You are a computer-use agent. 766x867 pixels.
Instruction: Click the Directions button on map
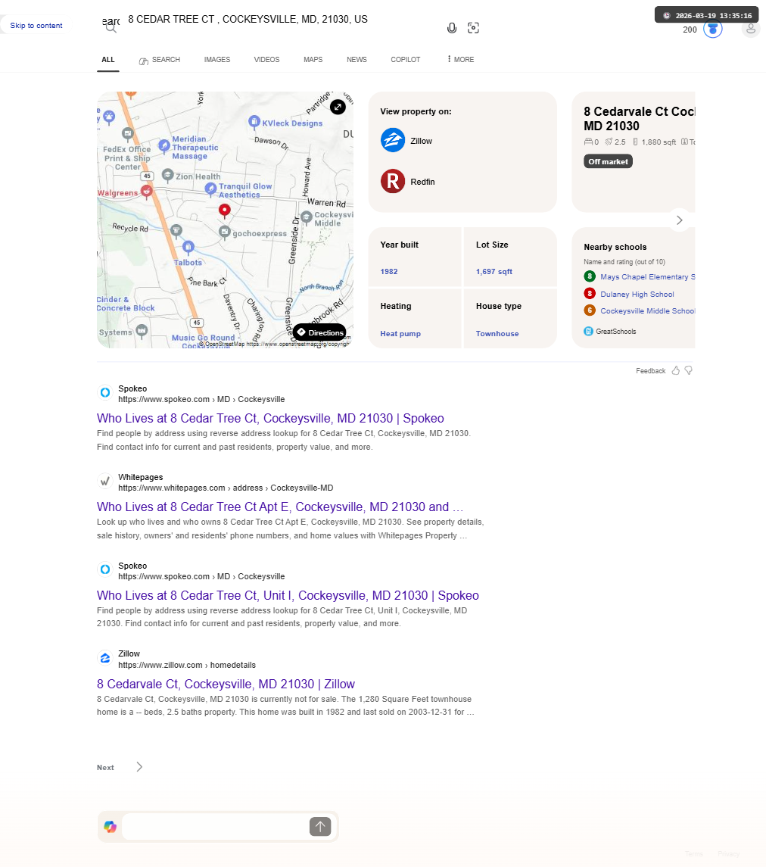click(320, 332)
